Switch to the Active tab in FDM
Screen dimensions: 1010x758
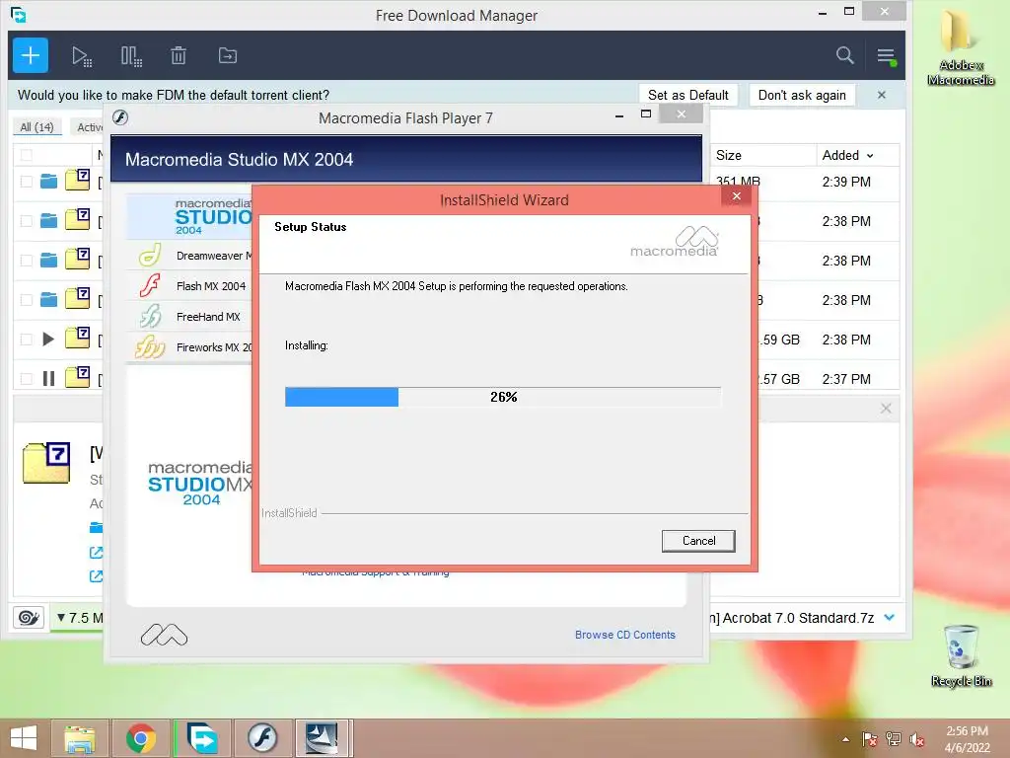89,127
